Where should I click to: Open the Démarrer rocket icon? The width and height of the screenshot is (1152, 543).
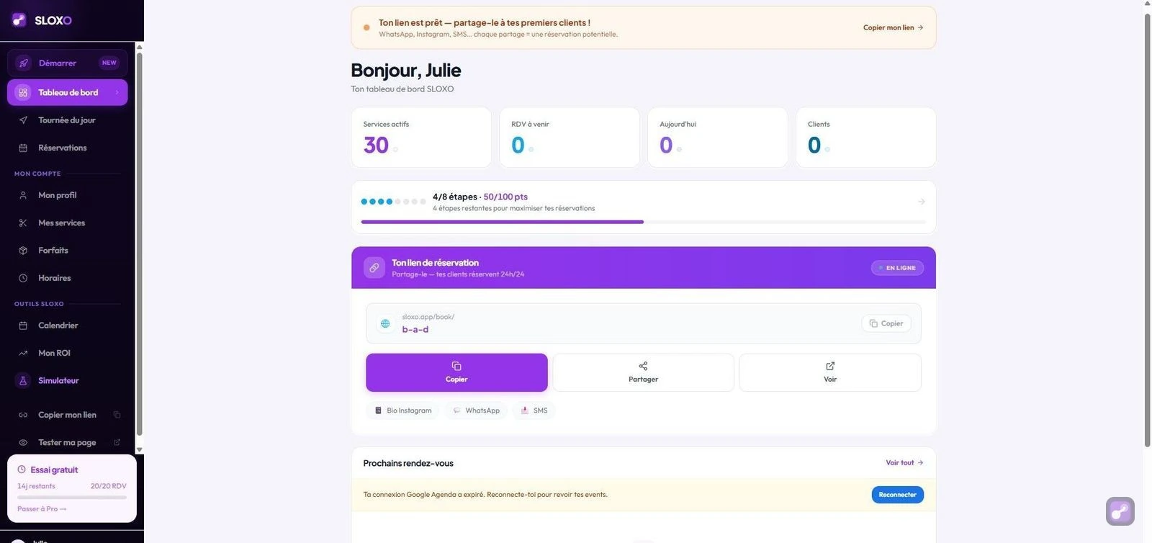(x=23, y=63)
